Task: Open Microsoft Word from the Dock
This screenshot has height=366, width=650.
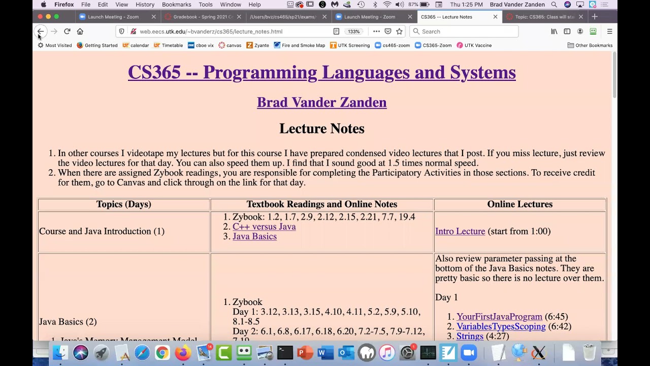Action: pos(326,352)
